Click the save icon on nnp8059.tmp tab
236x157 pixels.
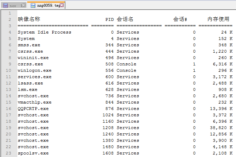[33, 6]
